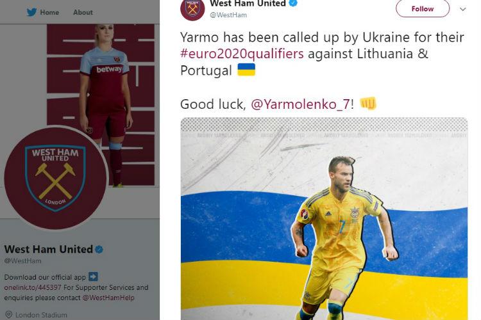Screen dimensions: 481x320
Task: Click West Ham avatar in tweet header
Action: pyautogui.click(x=192, y=9)
